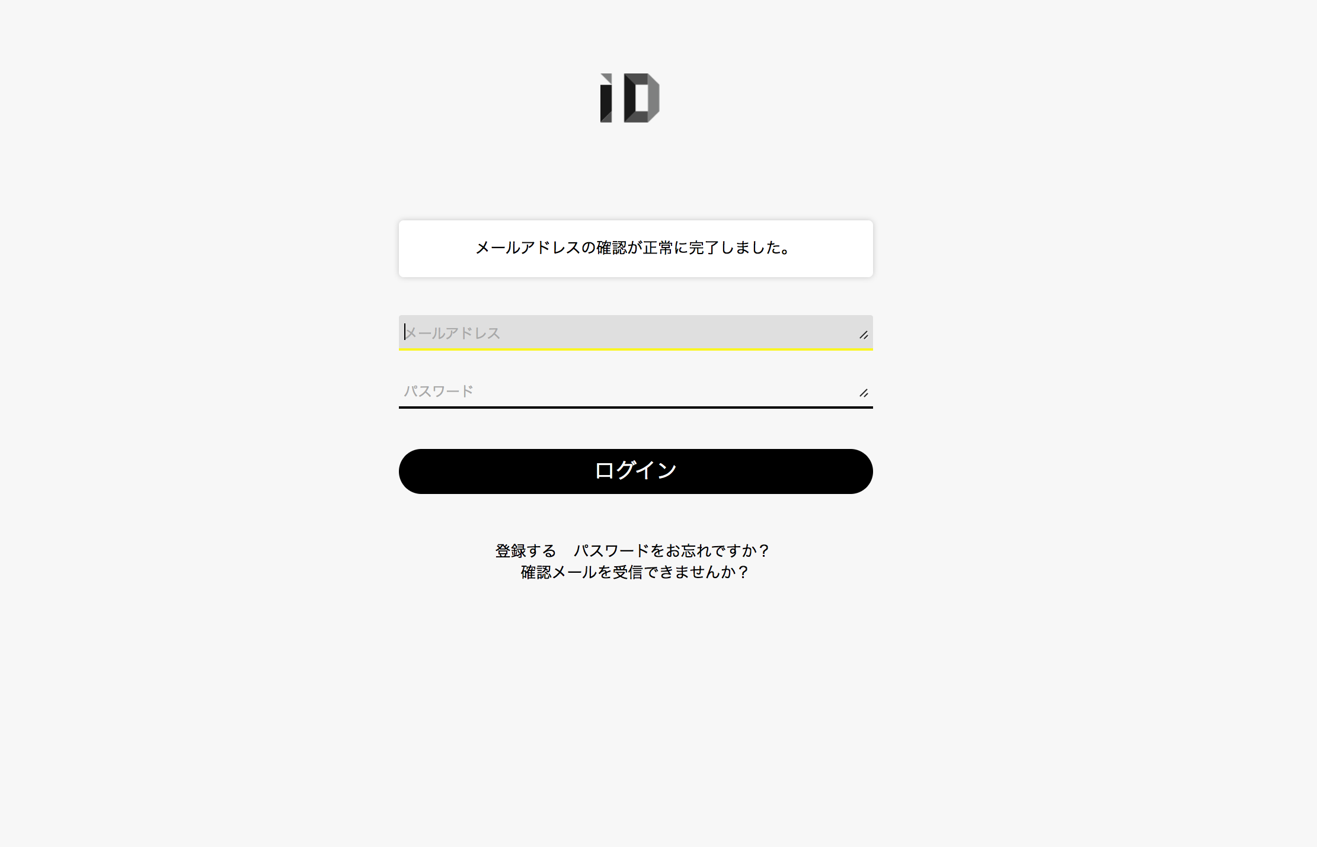This screenshot has width=1317, height=847.
Task: Click the iD logo at top
Action: (629, 98)
